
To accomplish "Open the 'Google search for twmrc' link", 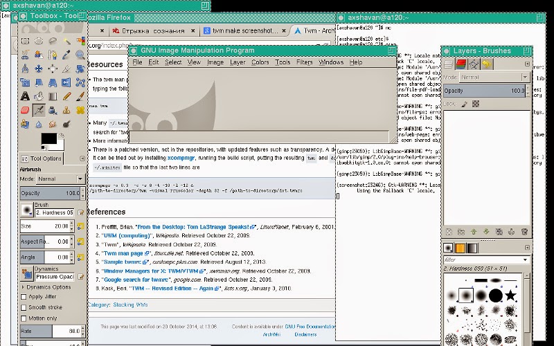I will (136, 280).
